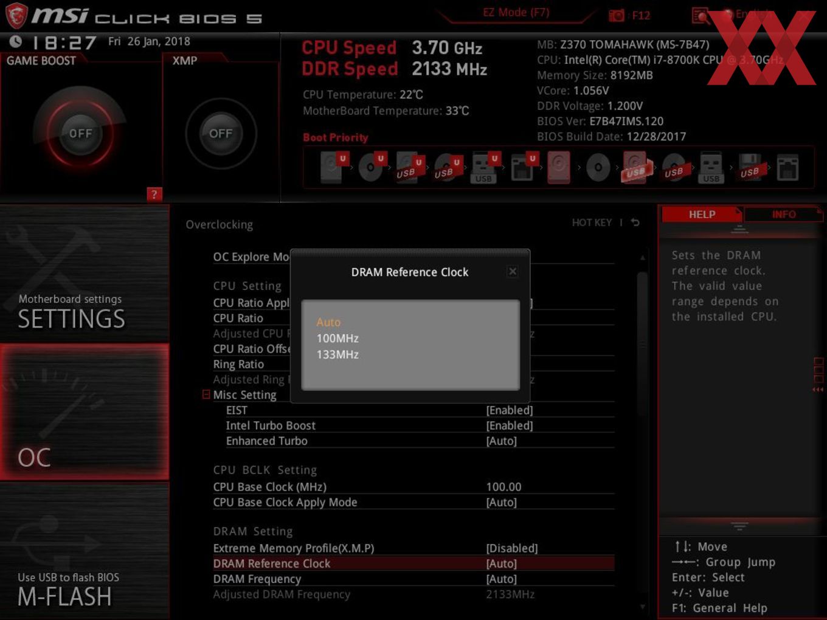Switch to EZ Mode (F7)
Image resolution: width=827 pixels, height=620 pixels.
tap(516, 12)
